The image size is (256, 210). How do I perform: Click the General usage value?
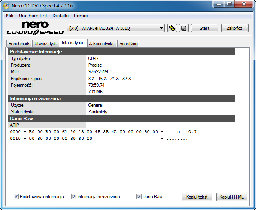[x=95, y=105]
